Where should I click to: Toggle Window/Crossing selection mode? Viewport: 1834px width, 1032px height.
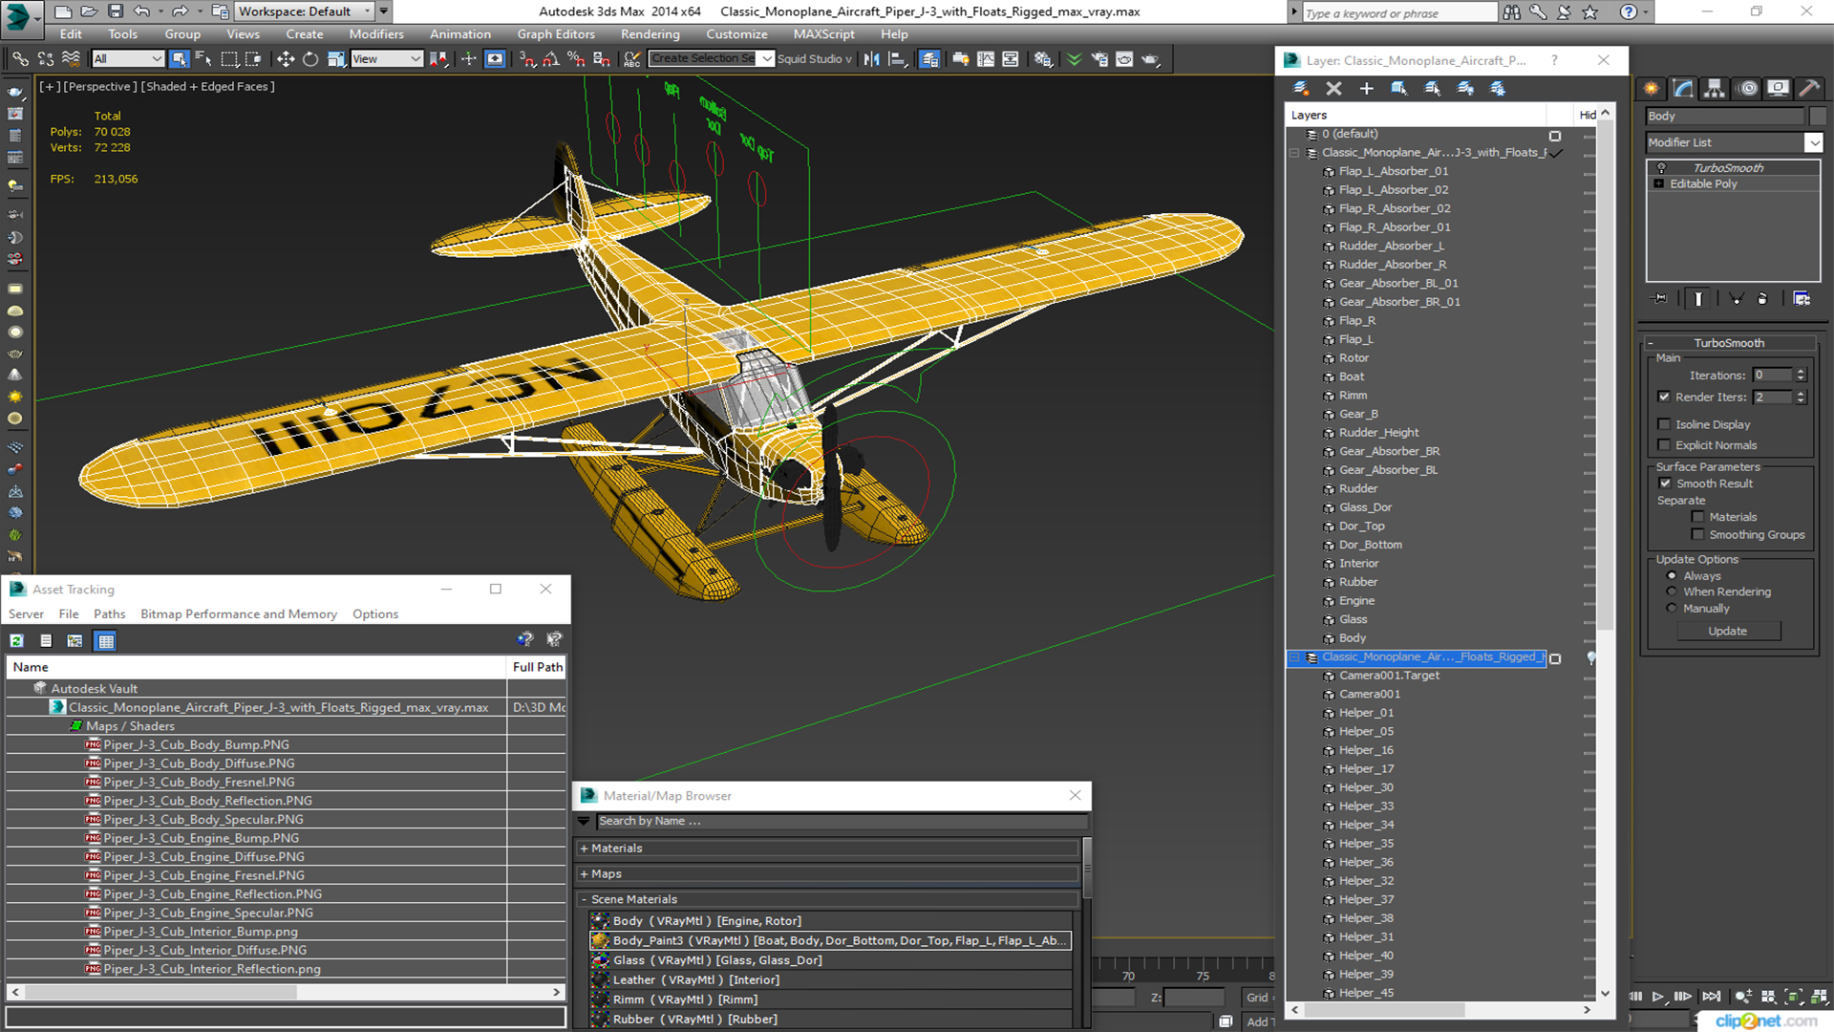pyautogui.click(x=253, y=59)
